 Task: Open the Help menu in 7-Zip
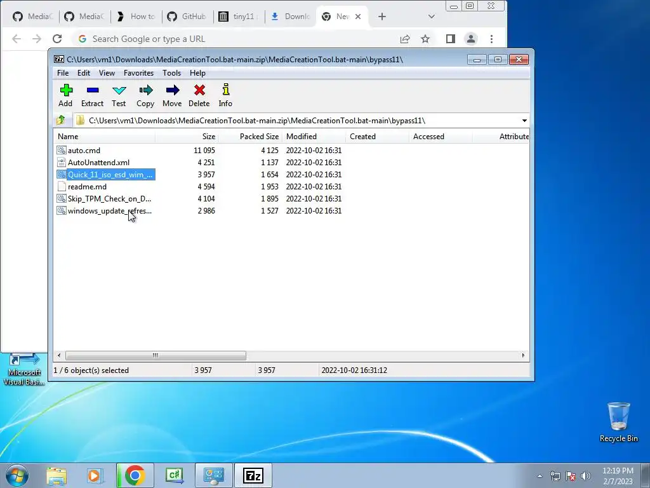point(197,73)
